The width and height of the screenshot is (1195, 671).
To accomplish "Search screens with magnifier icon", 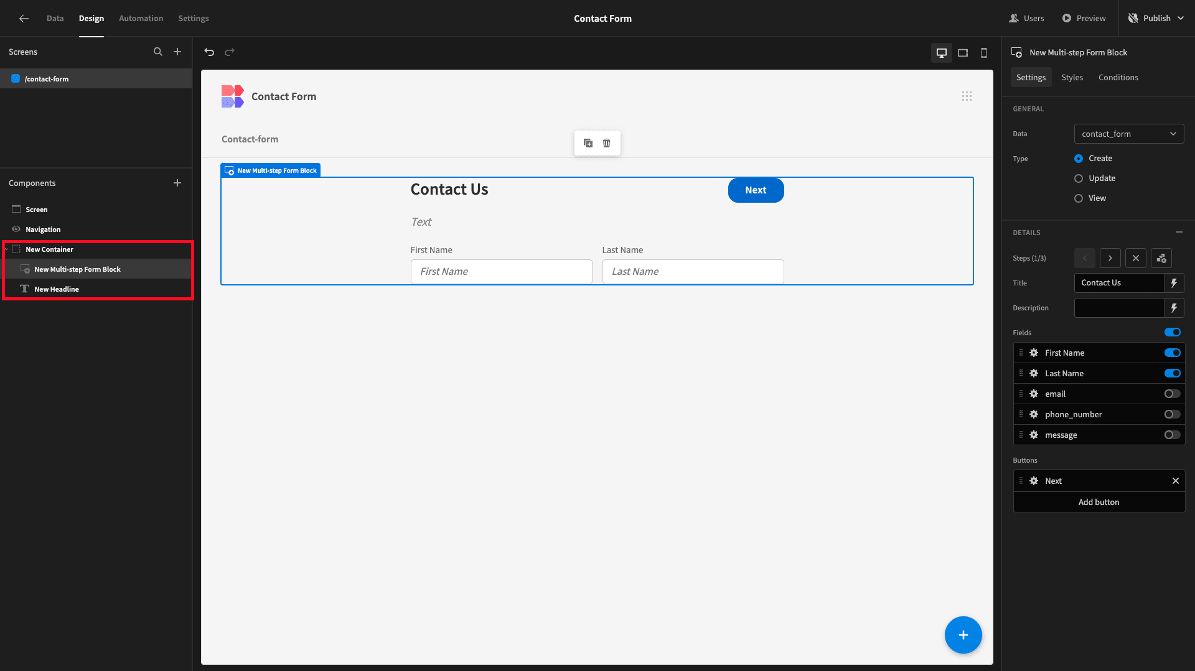I will pyautogui.click(x=158, y=52).
